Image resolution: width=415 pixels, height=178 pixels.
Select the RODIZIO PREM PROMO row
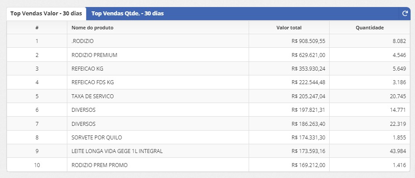point(208,165)
